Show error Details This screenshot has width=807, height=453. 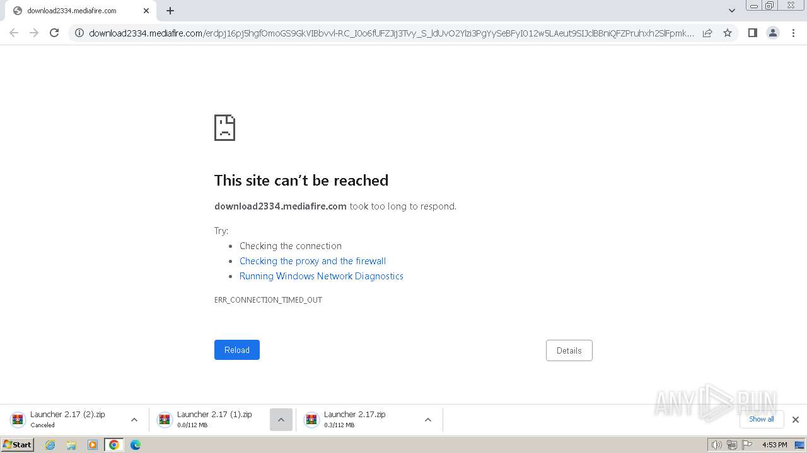click(x=569, y=350)
